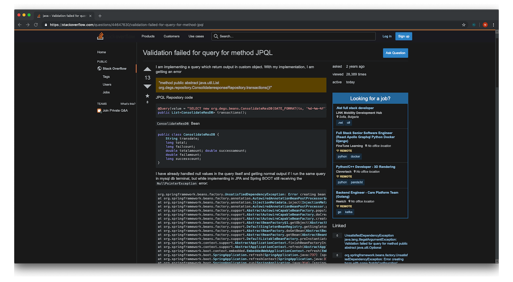The width and height of the screenshot is (513, 282).
Task: Click the search magnifier icon
Action: click(x=216, y=36)
